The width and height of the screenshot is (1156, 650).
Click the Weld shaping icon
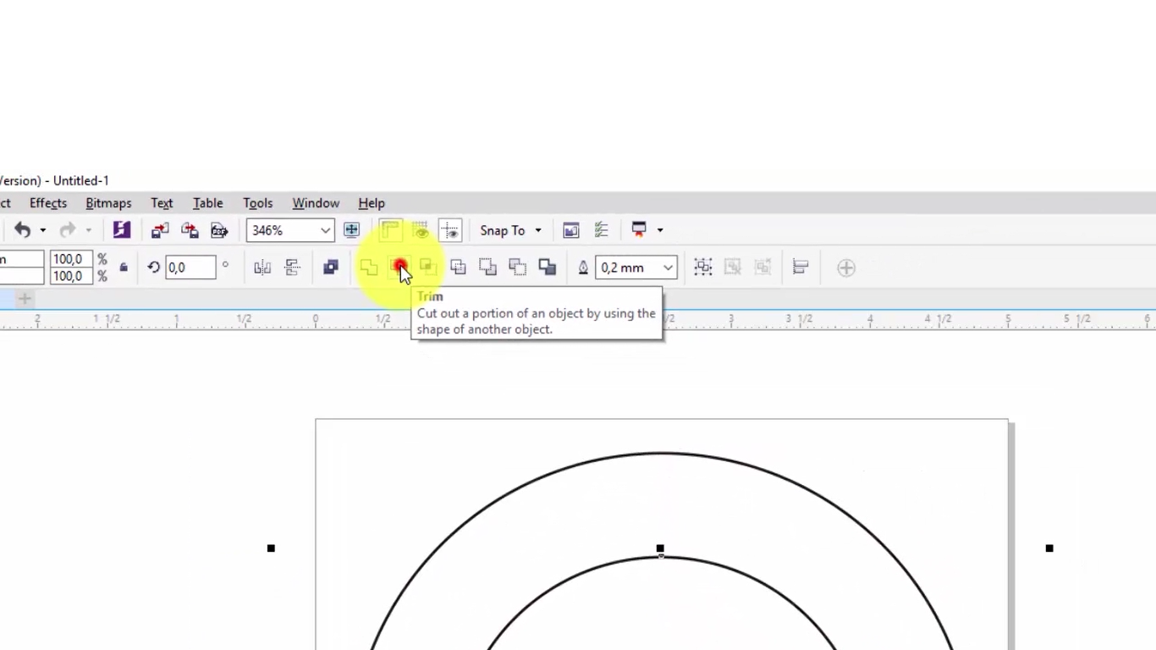tap(368, 267)
